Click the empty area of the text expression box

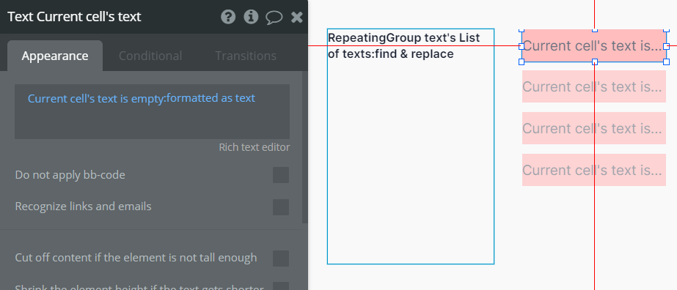152,123
